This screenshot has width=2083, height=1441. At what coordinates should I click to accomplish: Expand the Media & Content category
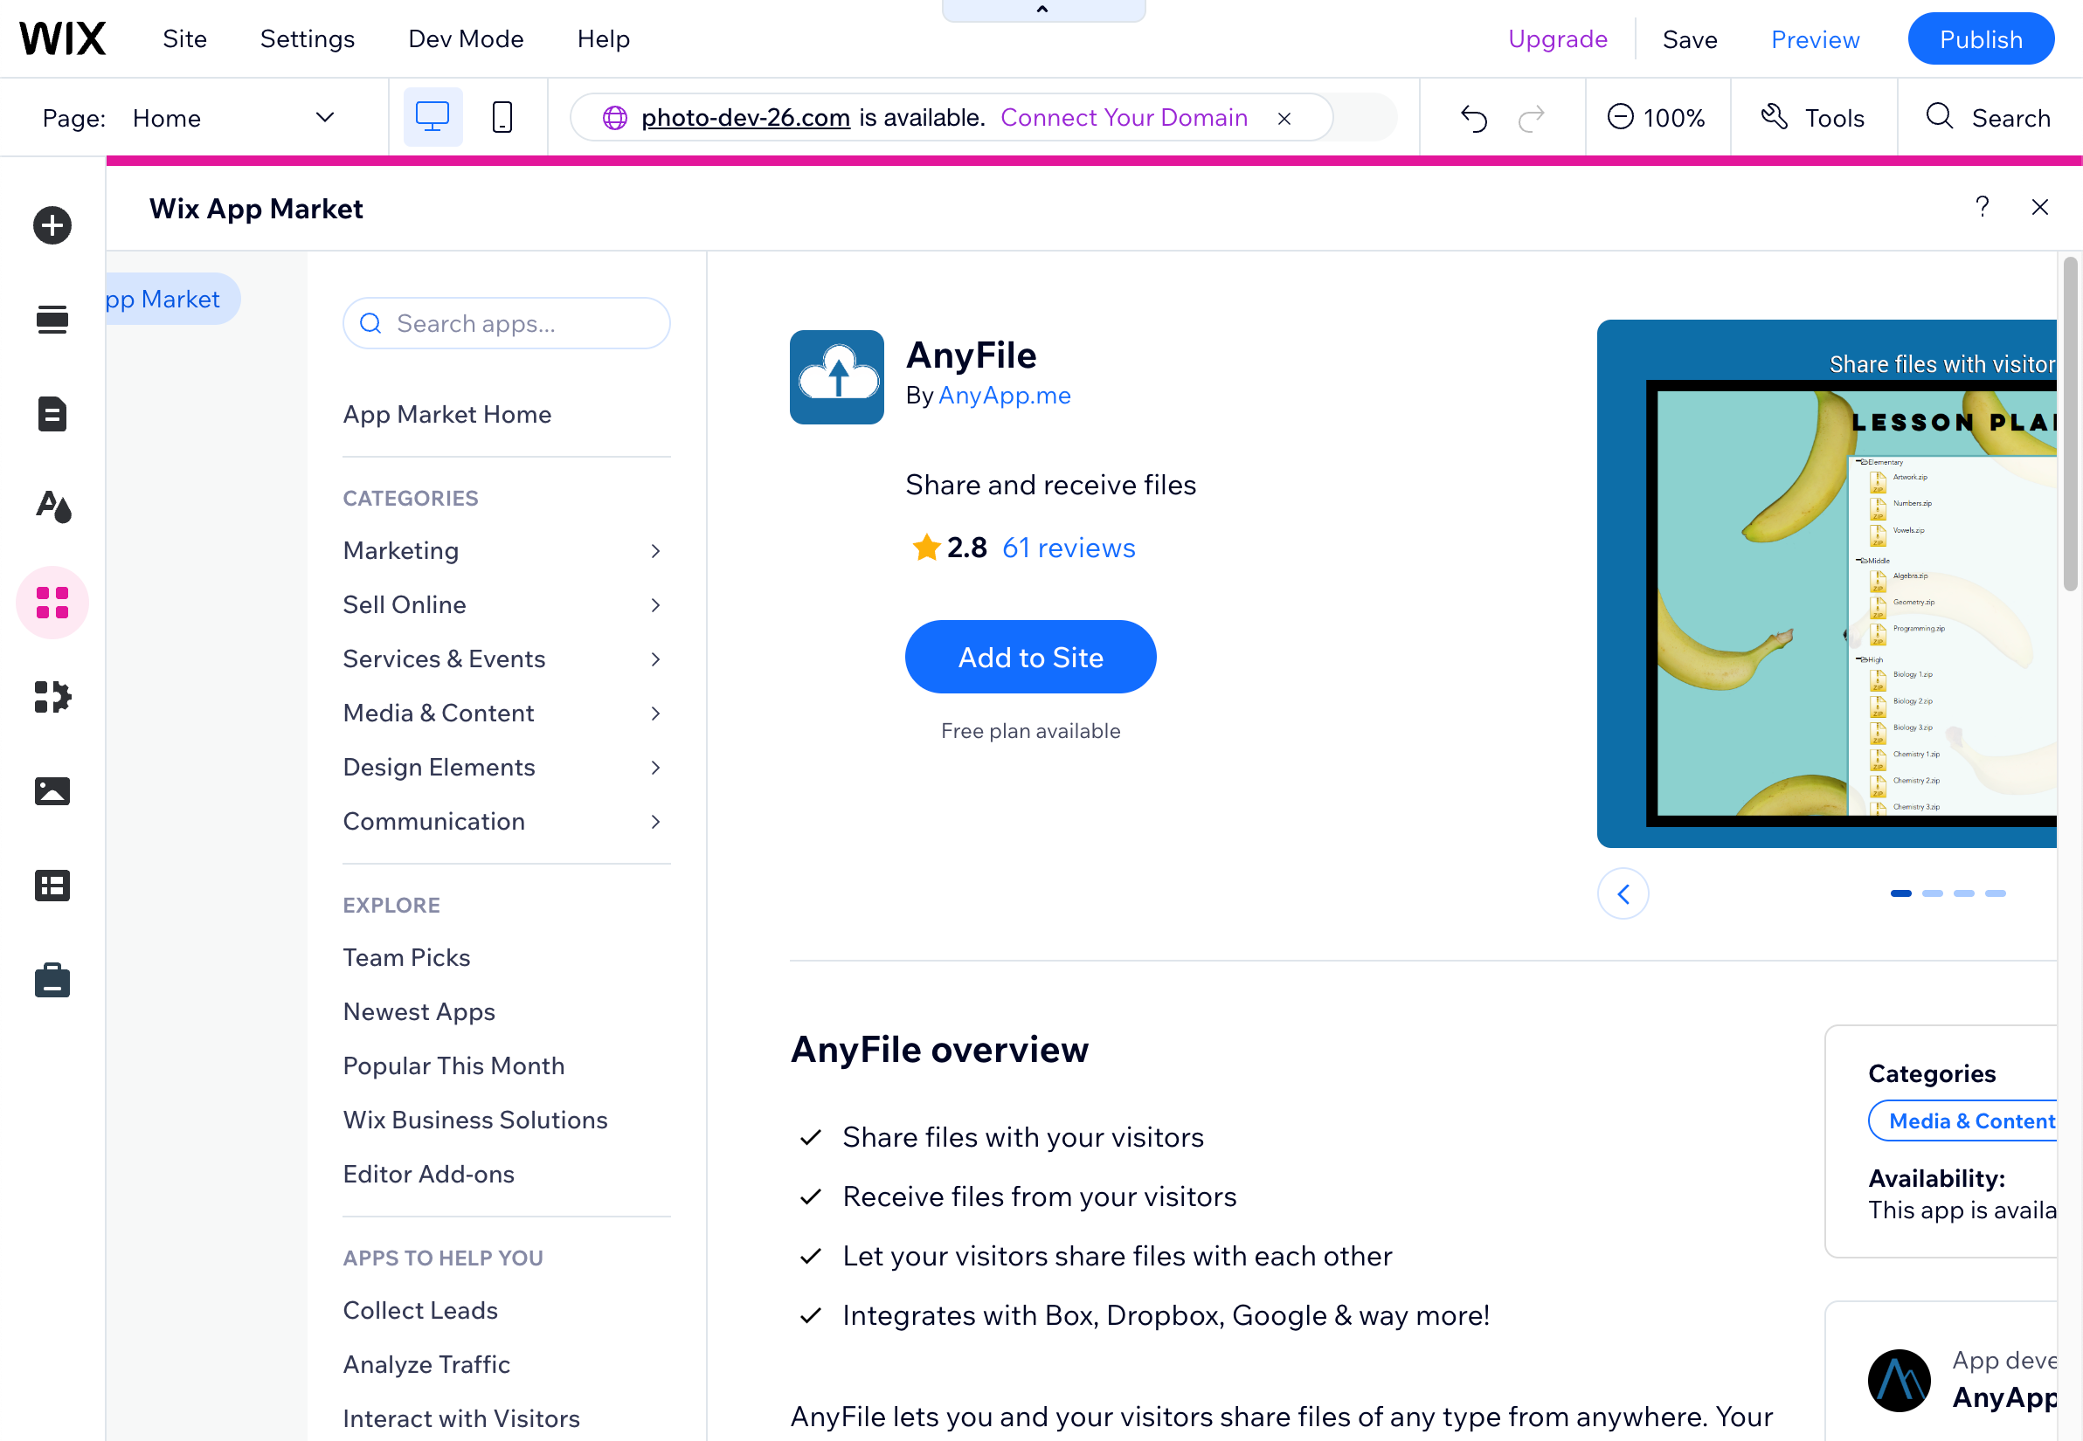click(505, 714)
